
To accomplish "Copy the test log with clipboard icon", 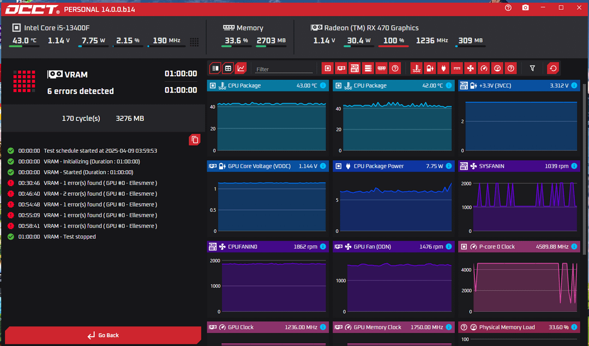I will coord(195,140).
